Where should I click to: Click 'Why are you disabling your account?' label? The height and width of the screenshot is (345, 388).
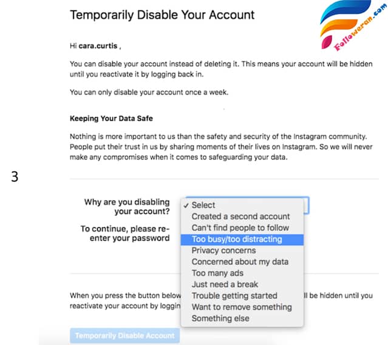tap(127, 207)
